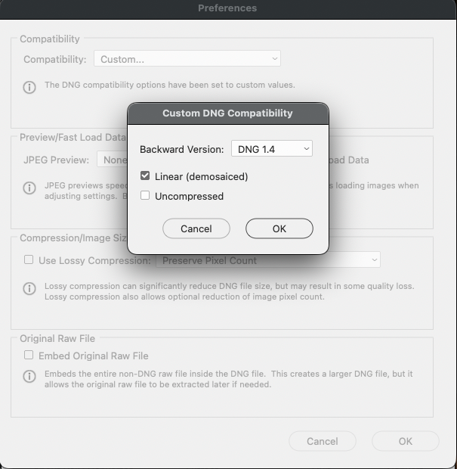This screenshot has width=457, height=469.
Task: Open the Backward Version DNG 1.4 dropdown
Action: click(x=271, y=149)
